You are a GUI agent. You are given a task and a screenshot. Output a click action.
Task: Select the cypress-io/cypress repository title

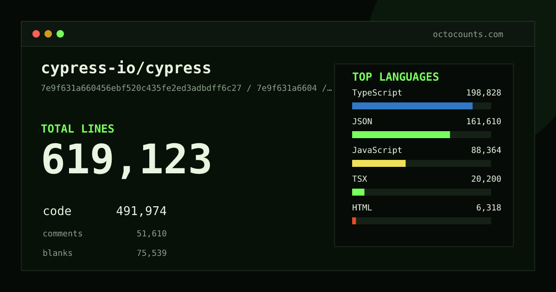[x=126, y=68]
